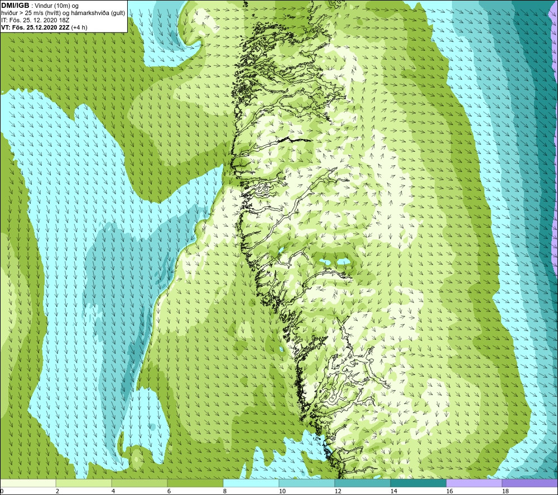This screenshot has height=495, width=558.
Task: Click the "hviður > 25 m/s (hvítt)" line
Action: pos(35,13)
